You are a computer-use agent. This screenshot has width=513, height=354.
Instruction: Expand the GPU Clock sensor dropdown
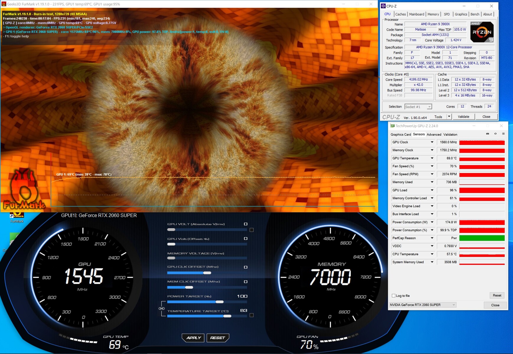pyautogui.click(x=432, y=142)
